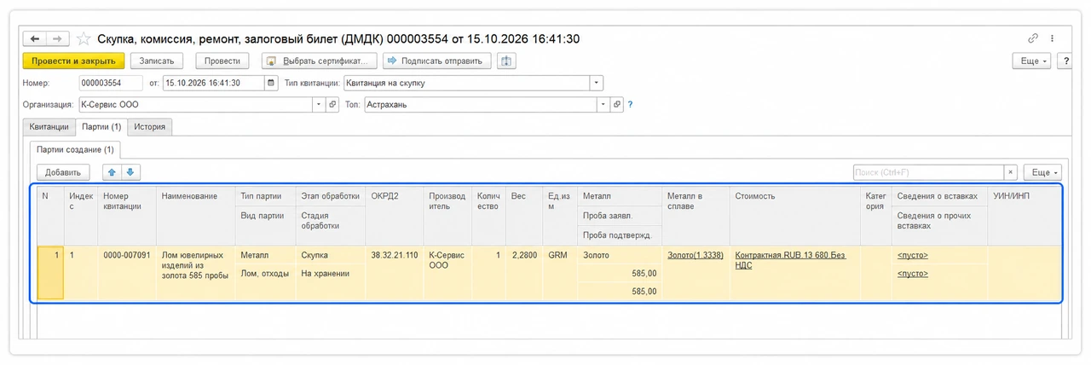Open the Контрактная.RUB.13 680 cost link

[791, 260]
